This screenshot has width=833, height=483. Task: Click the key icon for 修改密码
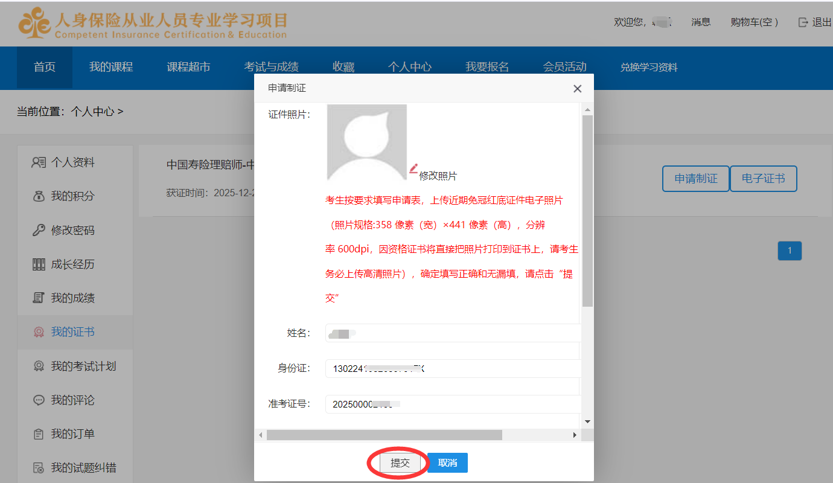[x=39, y=230]
